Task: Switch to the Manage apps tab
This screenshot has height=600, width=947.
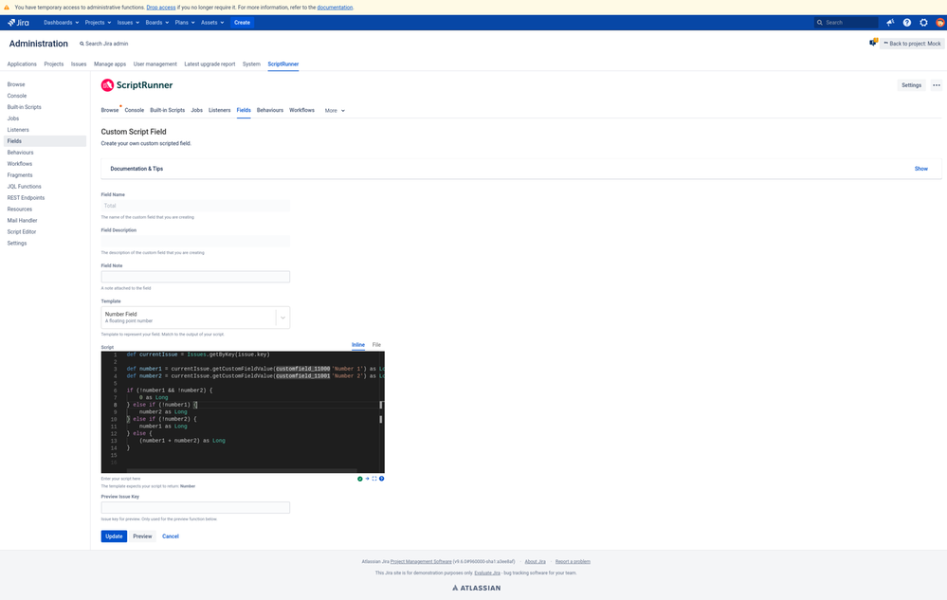Action: tap(110, 64)
